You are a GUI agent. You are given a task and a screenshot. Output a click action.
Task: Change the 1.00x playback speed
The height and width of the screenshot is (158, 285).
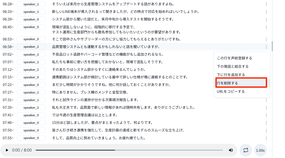[x=260, y=150]
